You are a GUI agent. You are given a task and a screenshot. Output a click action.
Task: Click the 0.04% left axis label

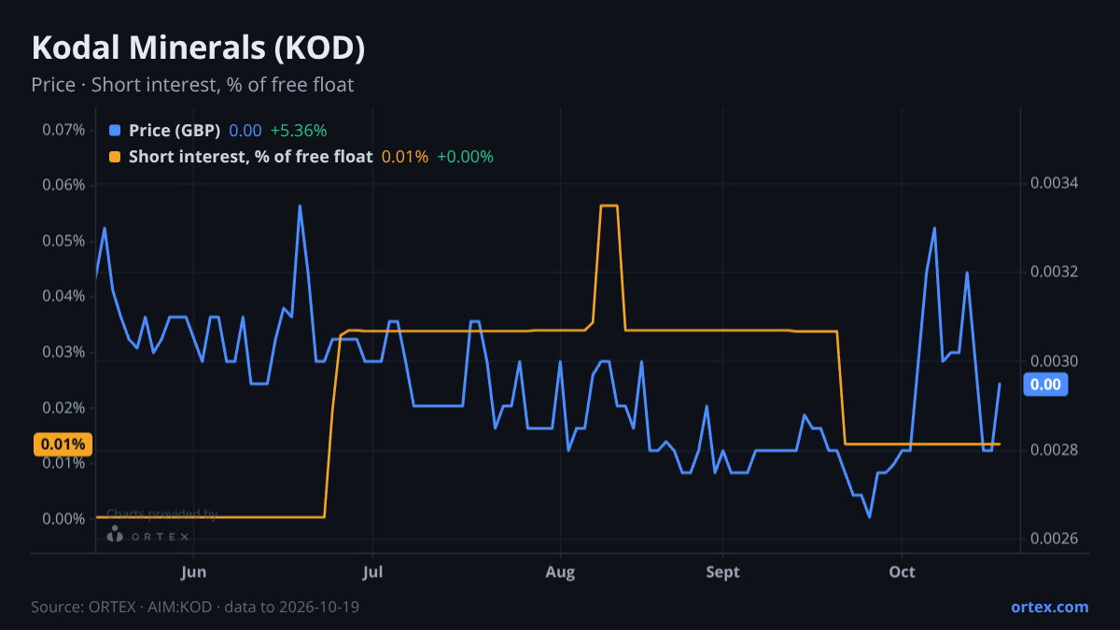tap(64, 296)
